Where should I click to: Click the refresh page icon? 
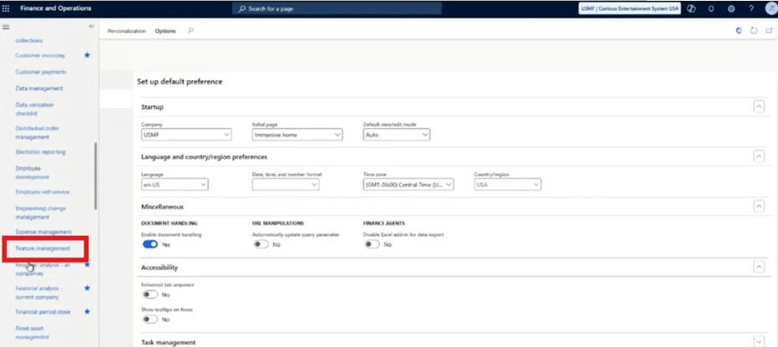[x=754, y=31]
